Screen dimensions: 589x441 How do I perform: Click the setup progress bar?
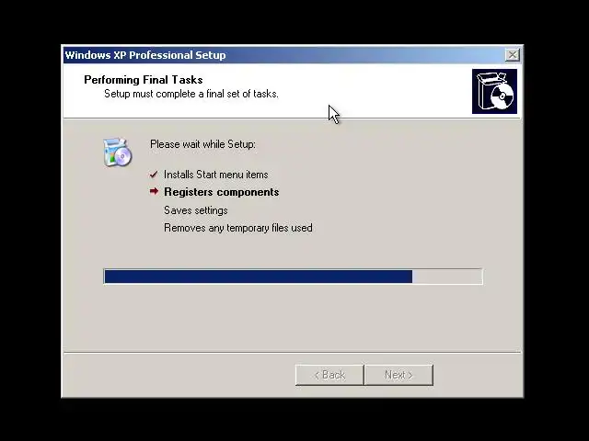tap(293, 277)
